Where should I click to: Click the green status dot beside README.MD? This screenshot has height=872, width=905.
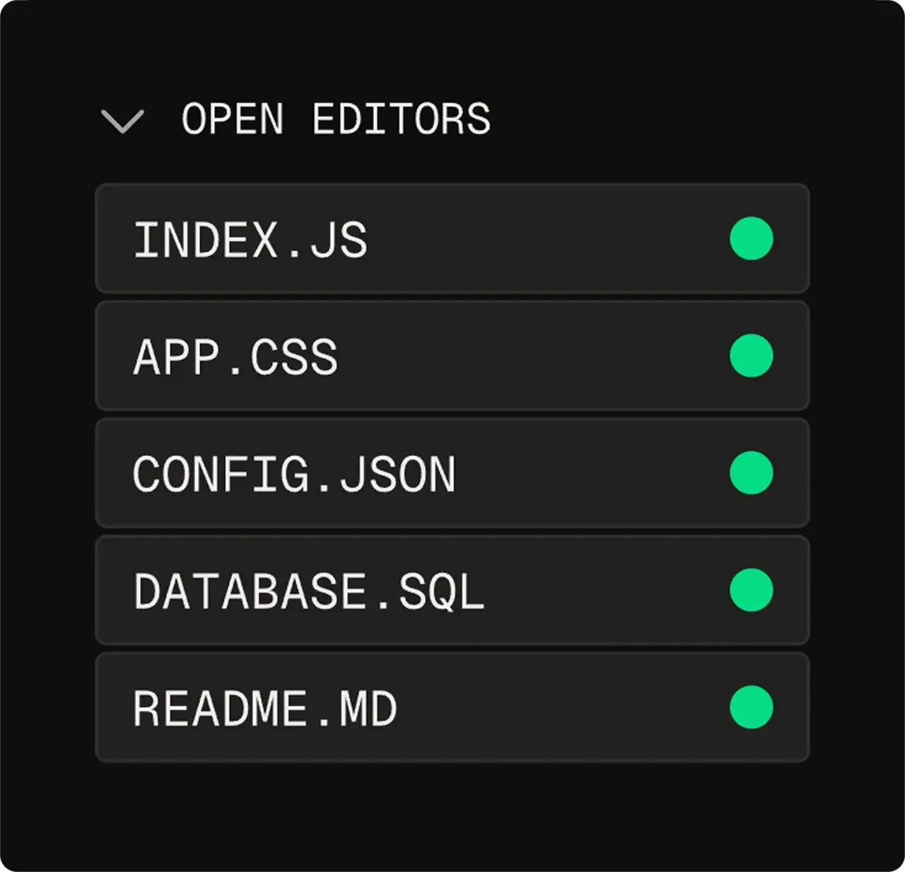click(x=751, y=707)
